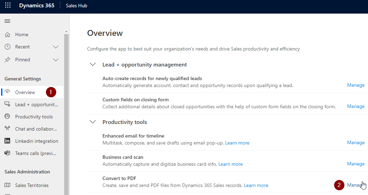
Task: Open Sales Territories in Sales Administration
Action: pos(32,185)
